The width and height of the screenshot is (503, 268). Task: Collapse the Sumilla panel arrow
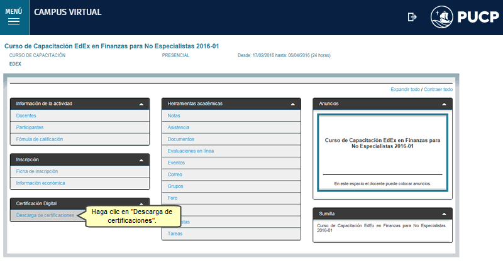(x=444, y=214)
